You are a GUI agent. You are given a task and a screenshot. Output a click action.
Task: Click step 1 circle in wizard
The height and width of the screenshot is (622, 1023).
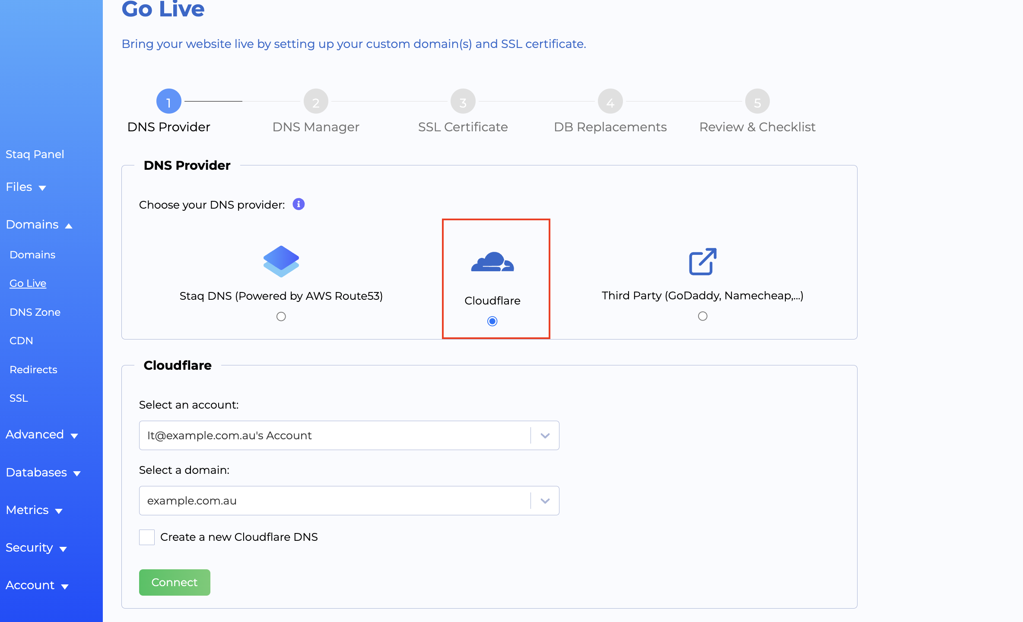click(168, 102)
